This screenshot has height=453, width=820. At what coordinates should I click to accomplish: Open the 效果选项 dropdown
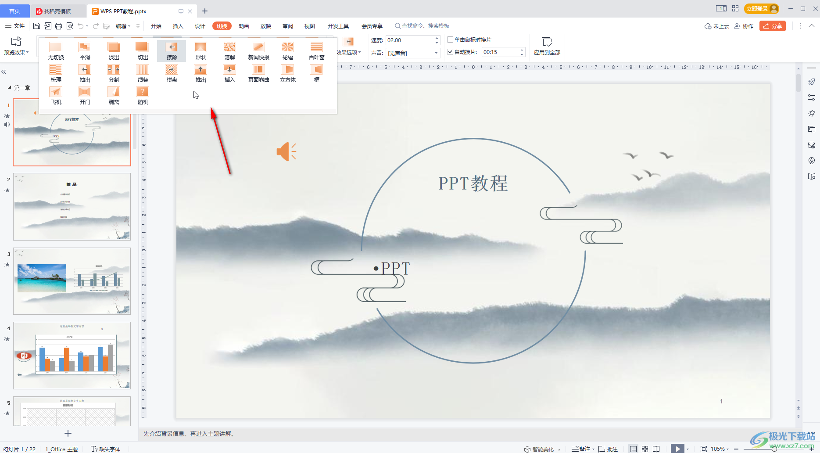(x=349, y=52)
